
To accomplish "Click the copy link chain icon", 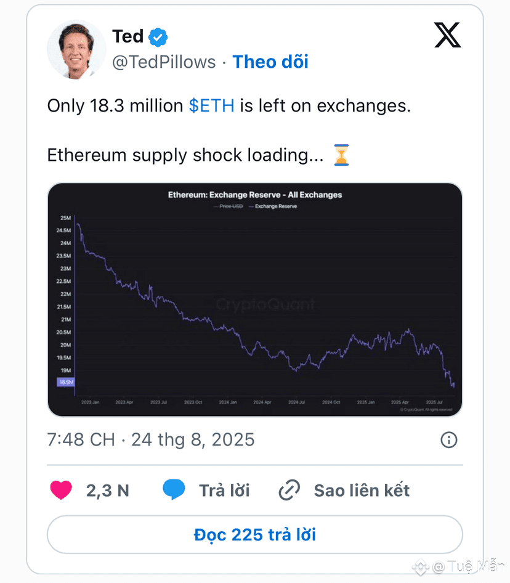I will coord(289,490).
